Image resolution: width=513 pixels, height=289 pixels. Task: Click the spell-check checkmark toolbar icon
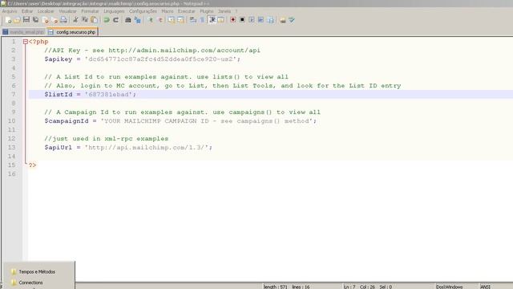(292, 20)
